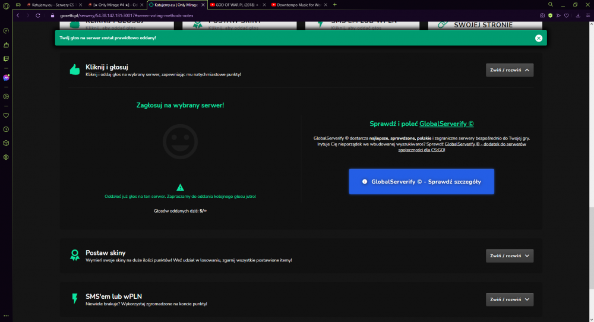Open Twitch panel in sidebar
This screenshot has width=594, height=322.
pyautogui.click(x=6, y=59)
